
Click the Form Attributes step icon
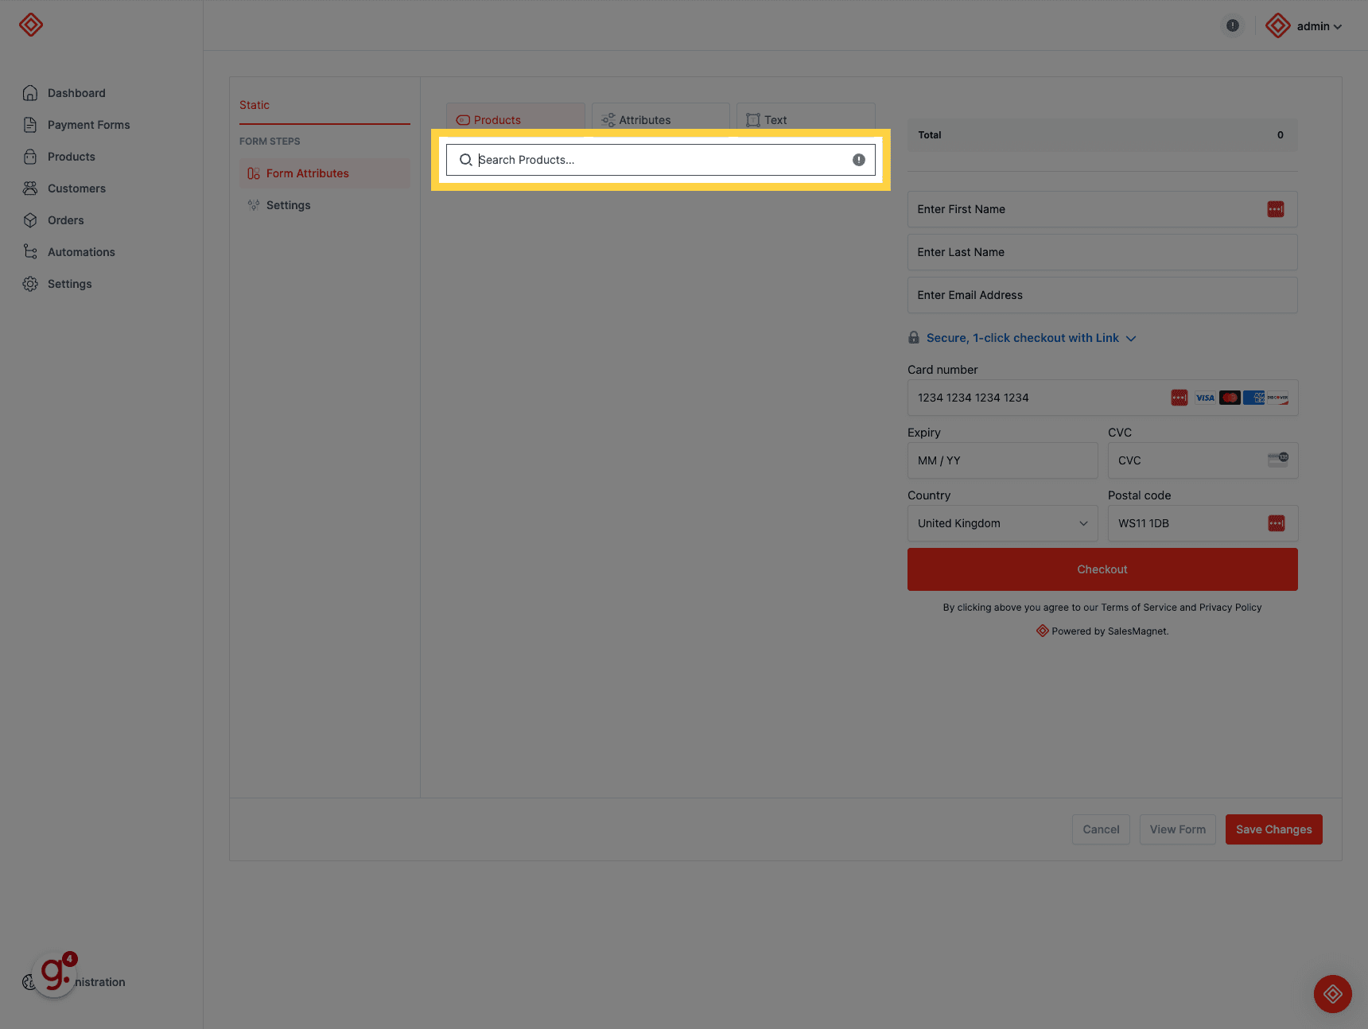pos(254,173)
